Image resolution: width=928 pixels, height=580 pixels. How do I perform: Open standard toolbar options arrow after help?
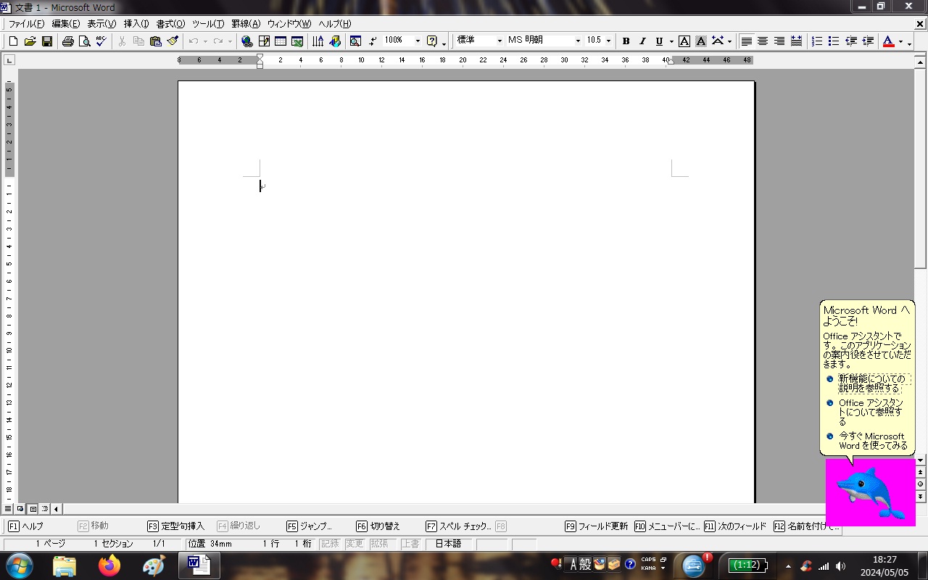click(444, 42)
